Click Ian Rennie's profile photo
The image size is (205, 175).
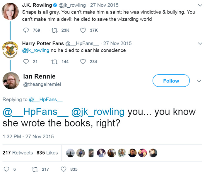[x=11, y=80]
